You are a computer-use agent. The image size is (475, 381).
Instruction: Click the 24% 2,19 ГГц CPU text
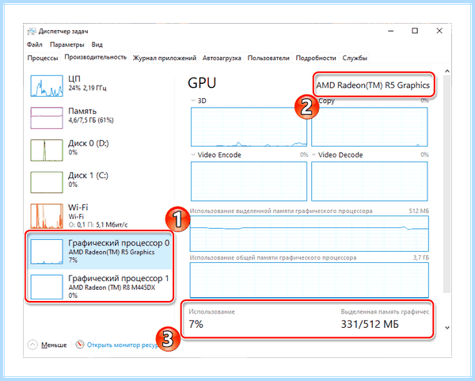tap(87, 88)
